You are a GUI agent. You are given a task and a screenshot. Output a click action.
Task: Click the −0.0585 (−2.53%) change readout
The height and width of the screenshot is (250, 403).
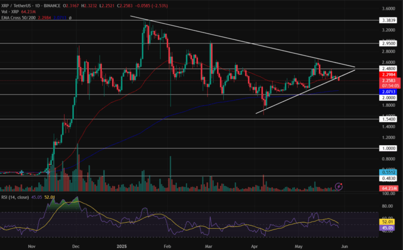pyautogui.click(x=151, y=6)
